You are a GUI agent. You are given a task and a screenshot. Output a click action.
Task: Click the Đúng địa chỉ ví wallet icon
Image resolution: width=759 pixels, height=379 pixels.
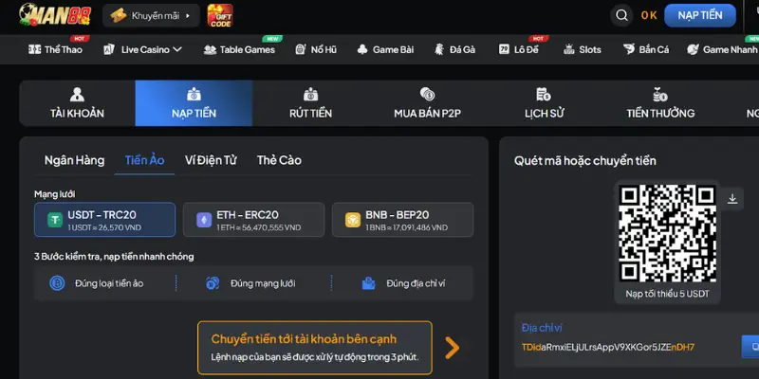coord(369,283)
